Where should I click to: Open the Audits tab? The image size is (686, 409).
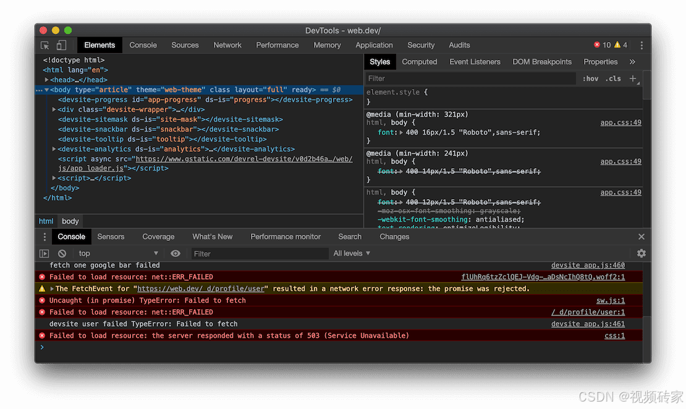click(x=459, y=45)
